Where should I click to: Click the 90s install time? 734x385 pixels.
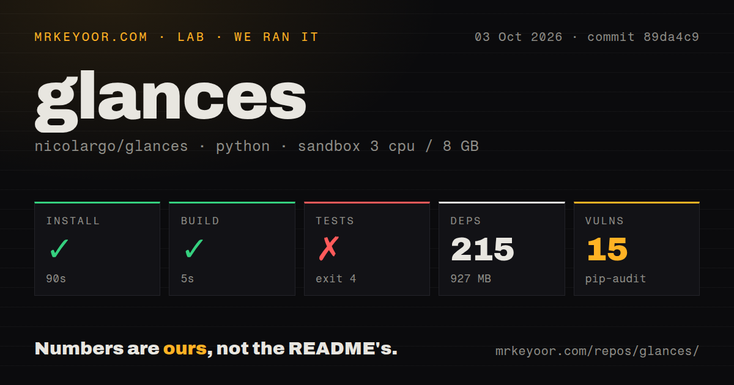[x=56, y=279]
